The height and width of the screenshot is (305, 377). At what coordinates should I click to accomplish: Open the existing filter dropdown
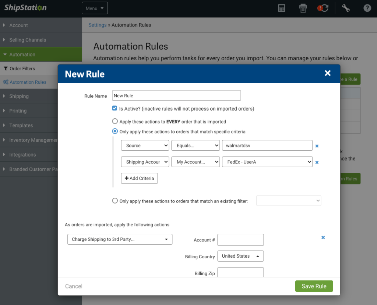(289, 201)
